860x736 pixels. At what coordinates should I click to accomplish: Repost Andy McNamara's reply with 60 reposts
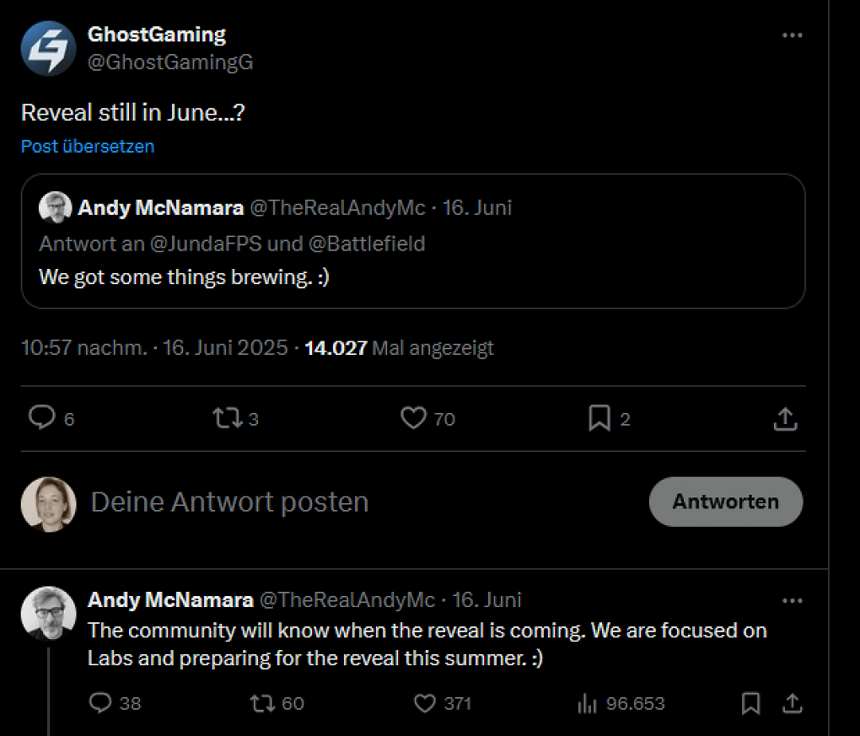click(261, 703)
